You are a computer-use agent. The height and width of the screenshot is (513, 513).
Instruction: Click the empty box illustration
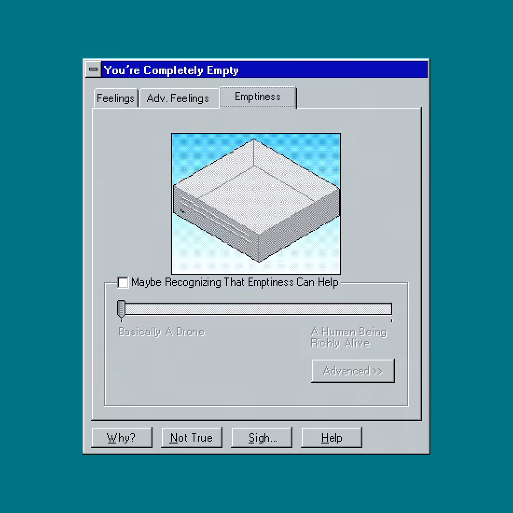pos(256,203)
